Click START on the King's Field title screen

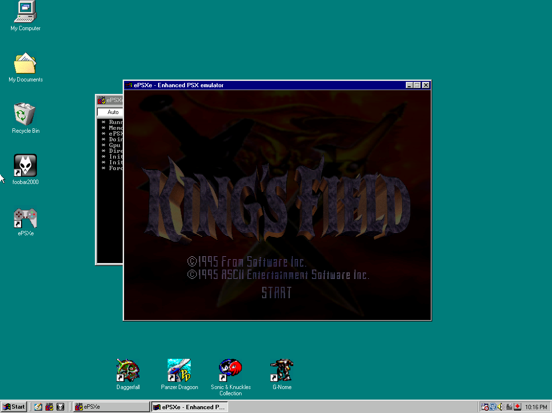click(x=276, y=293)
